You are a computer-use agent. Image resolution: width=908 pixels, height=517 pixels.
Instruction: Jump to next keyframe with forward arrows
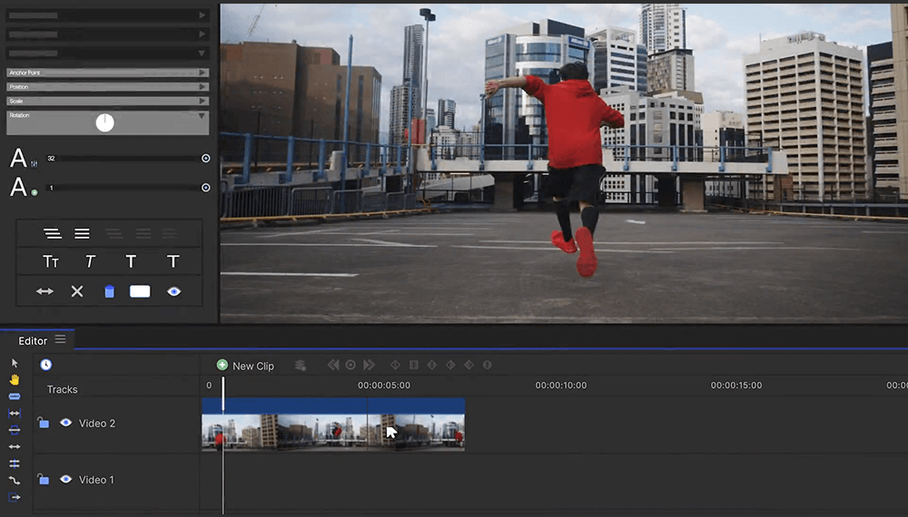point(369,365)
